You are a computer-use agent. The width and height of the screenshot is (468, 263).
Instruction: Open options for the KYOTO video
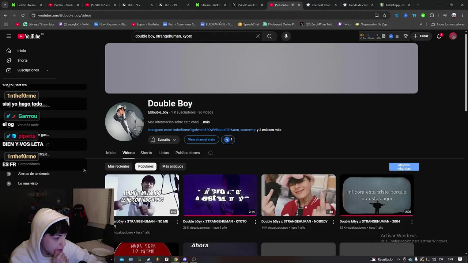[255, 222]
